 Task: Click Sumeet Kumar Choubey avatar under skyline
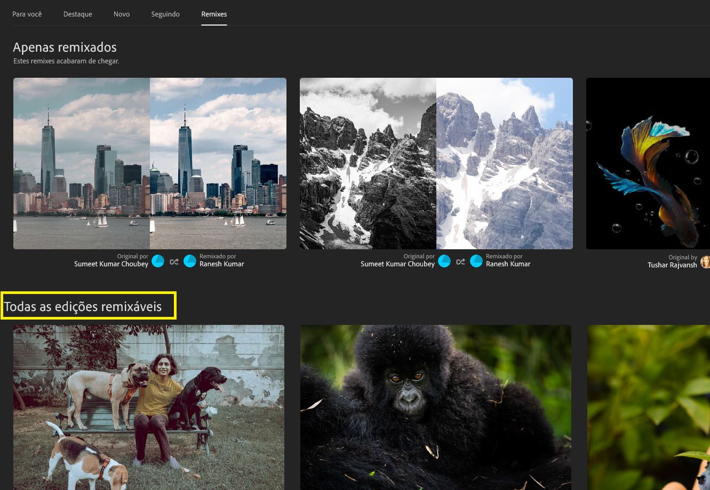tap(158, 261)
